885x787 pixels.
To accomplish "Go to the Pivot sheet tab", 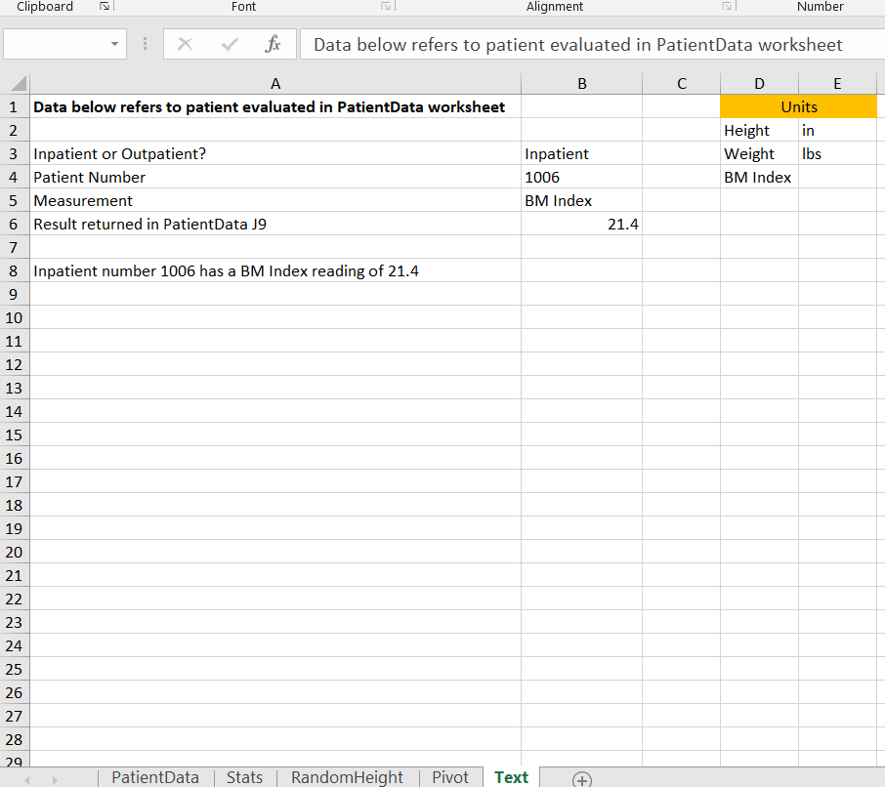I will 450,777.
